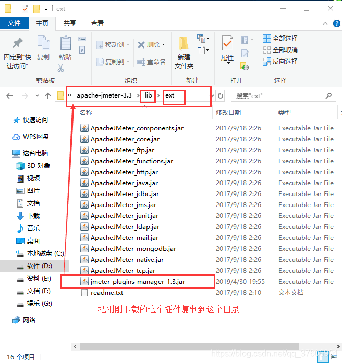Select 3D 对象 in navigation pane
The image size is (342, 363).
tap(33, 166)
